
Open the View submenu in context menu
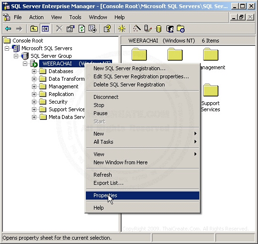point(143,154)
